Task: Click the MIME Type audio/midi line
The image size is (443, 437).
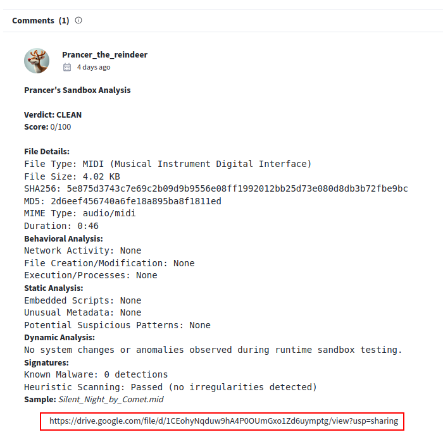Action: (80, 213)
